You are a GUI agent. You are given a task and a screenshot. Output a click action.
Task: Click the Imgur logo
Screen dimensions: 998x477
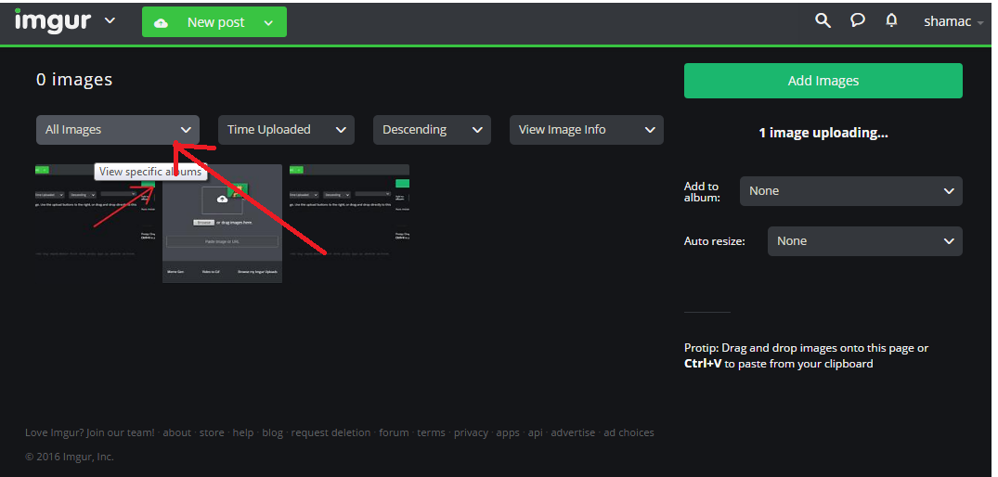pos(53,21)
